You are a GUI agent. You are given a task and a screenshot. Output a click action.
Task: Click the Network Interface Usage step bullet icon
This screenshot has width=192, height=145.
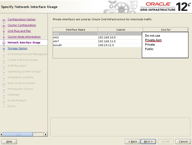click(x=4, y=42)
